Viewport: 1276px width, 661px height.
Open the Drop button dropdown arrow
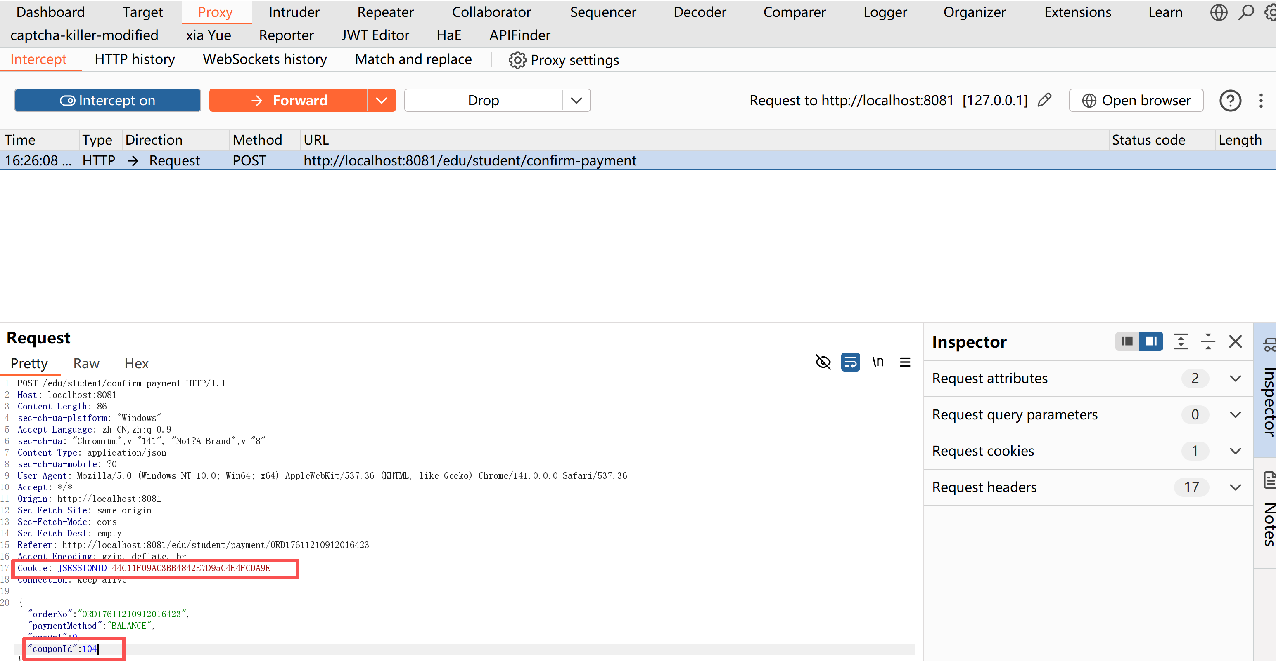click(x=576, y=101)
